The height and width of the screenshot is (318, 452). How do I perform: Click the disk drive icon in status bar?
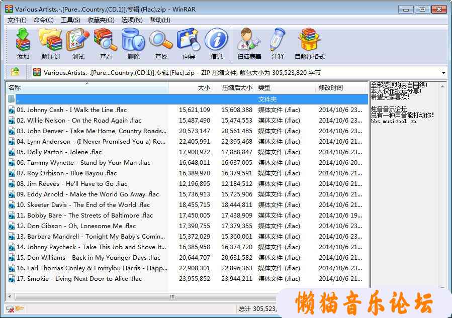(x=10, y=309)
